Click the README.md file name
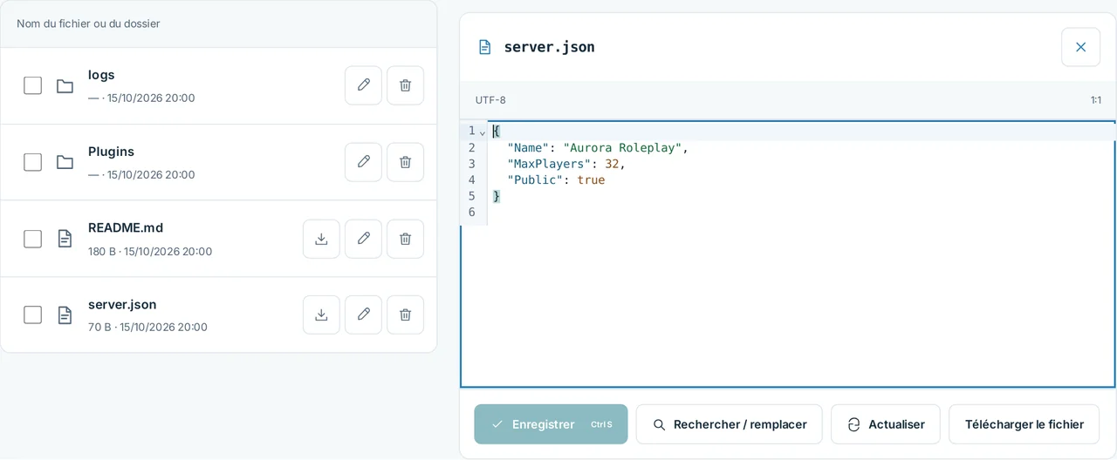The width and height of the screenshot is (1117, 460). (126, 227)
